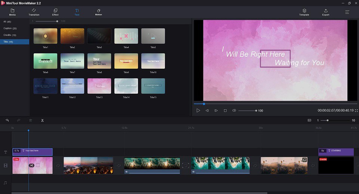Delete selected clip with trash icon
This screenshot has height=194, width=359.
pos(31,120)
